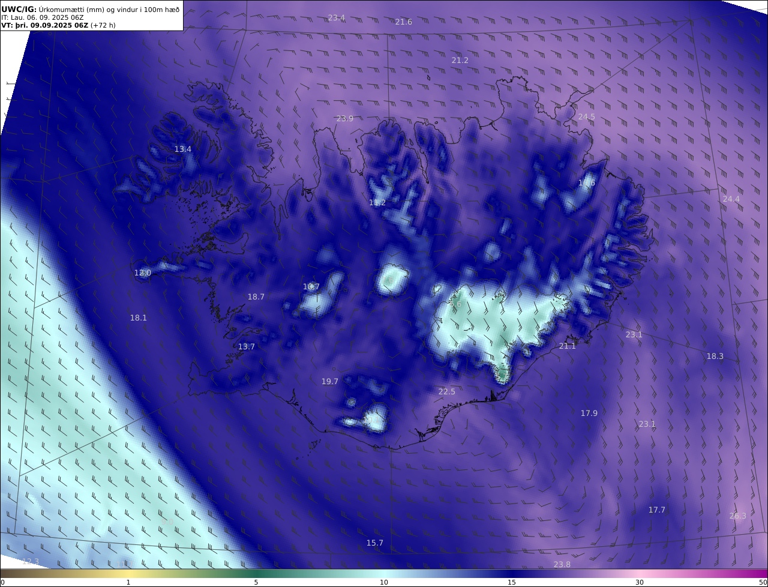Click the colorbar tick label 50
768x587 pixels.
[763, 582]
